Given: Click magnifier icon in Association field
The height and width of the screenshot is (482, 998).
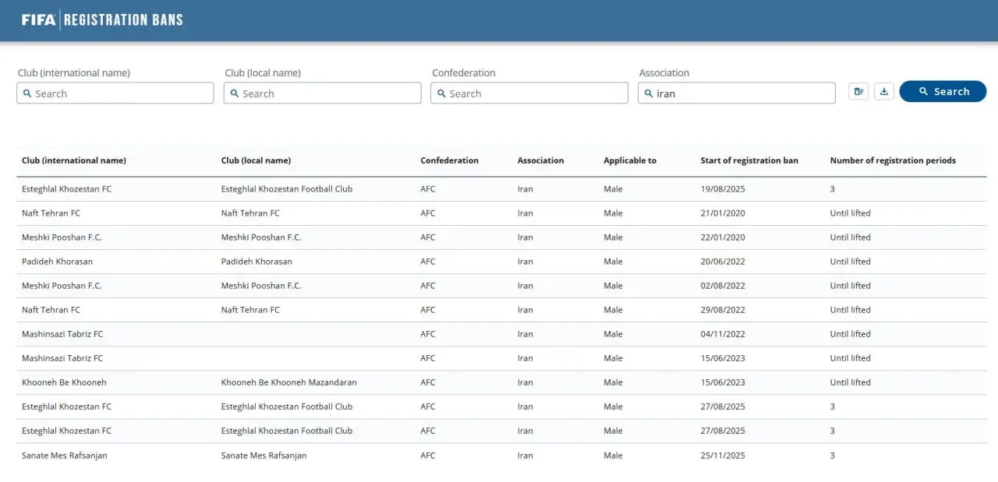Looking at the screenshot, I should pyautogui.click(x=649, y=93).
